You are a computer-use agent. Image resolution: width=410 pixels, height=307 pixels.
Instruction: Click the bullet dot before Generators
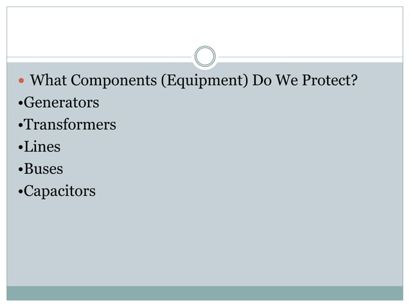pyautogui.click(x=21, y=103)
